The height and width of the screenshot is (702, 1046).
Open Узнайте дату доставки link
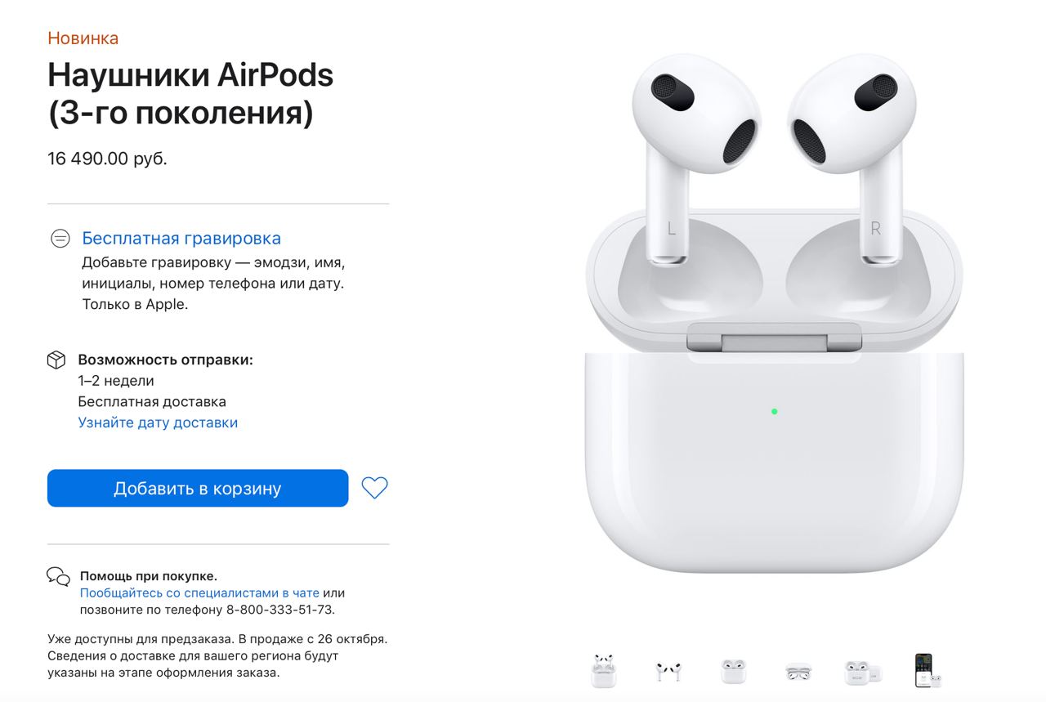(158, 423)
